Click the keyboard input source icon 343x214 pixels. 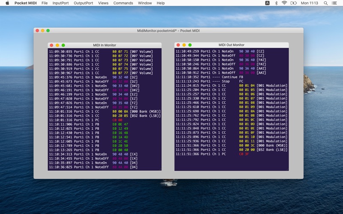point(268,3)
